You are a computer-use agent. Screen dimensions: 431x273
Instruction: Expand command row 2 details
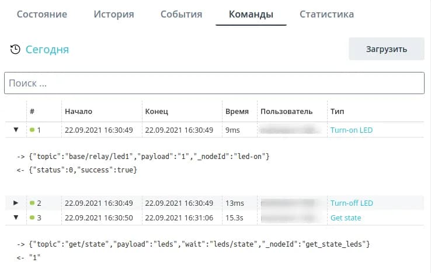[x=16, y=203]
